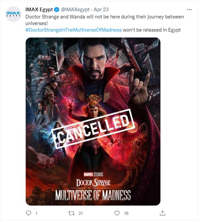Click the retweet arrows icon
This screenshot has height=222, width=200.
[71, 213]
